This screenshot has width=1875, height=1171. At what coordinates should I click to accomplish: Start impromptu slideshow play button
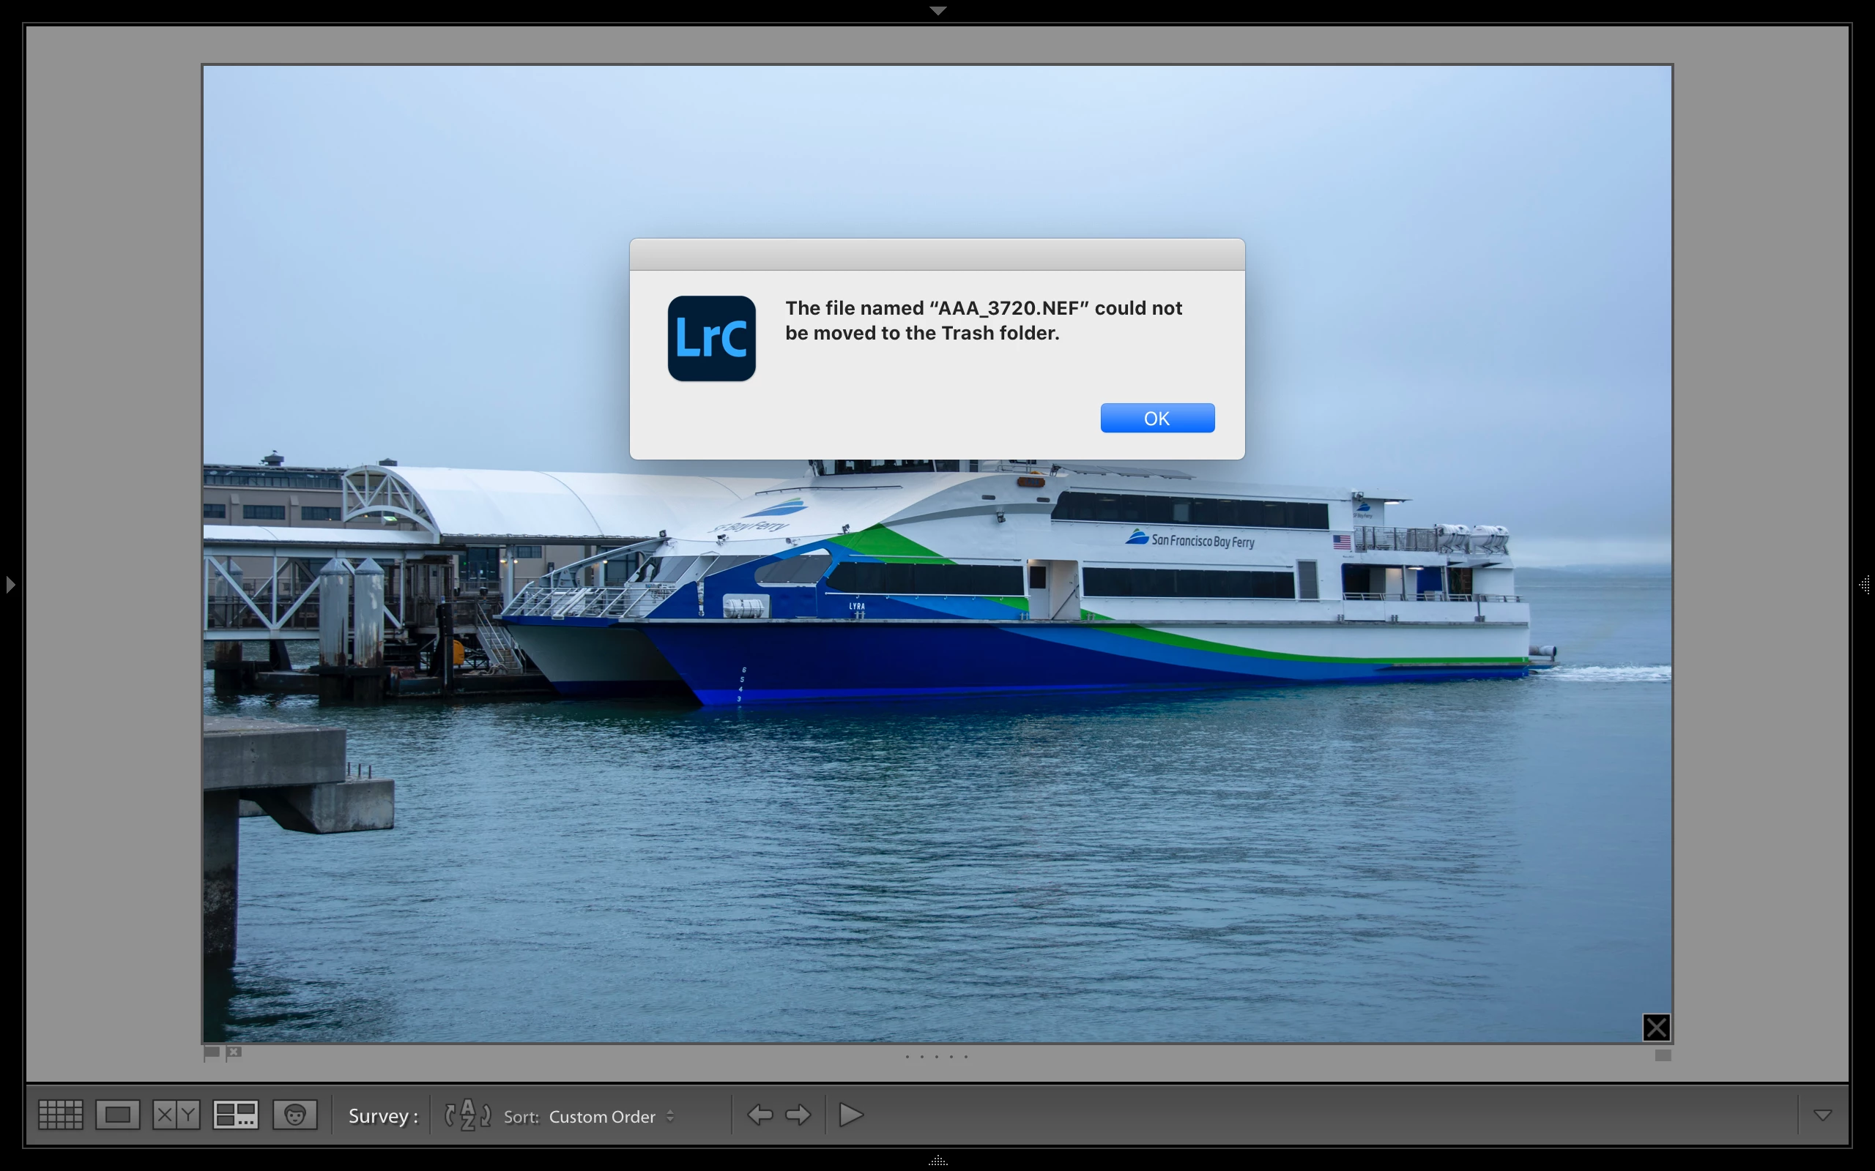(851, 1115)
